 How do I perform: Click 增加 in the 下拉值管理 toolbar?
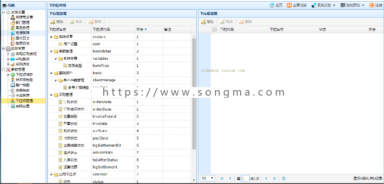[x=208, y=22]
